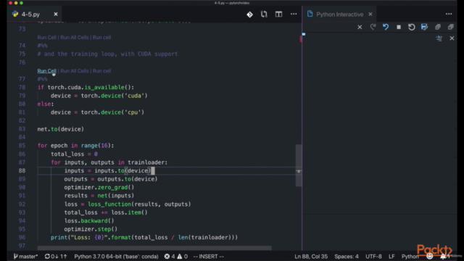Export the interactive session with the save icon
464x261 pixels.
[x=424, y=28]
